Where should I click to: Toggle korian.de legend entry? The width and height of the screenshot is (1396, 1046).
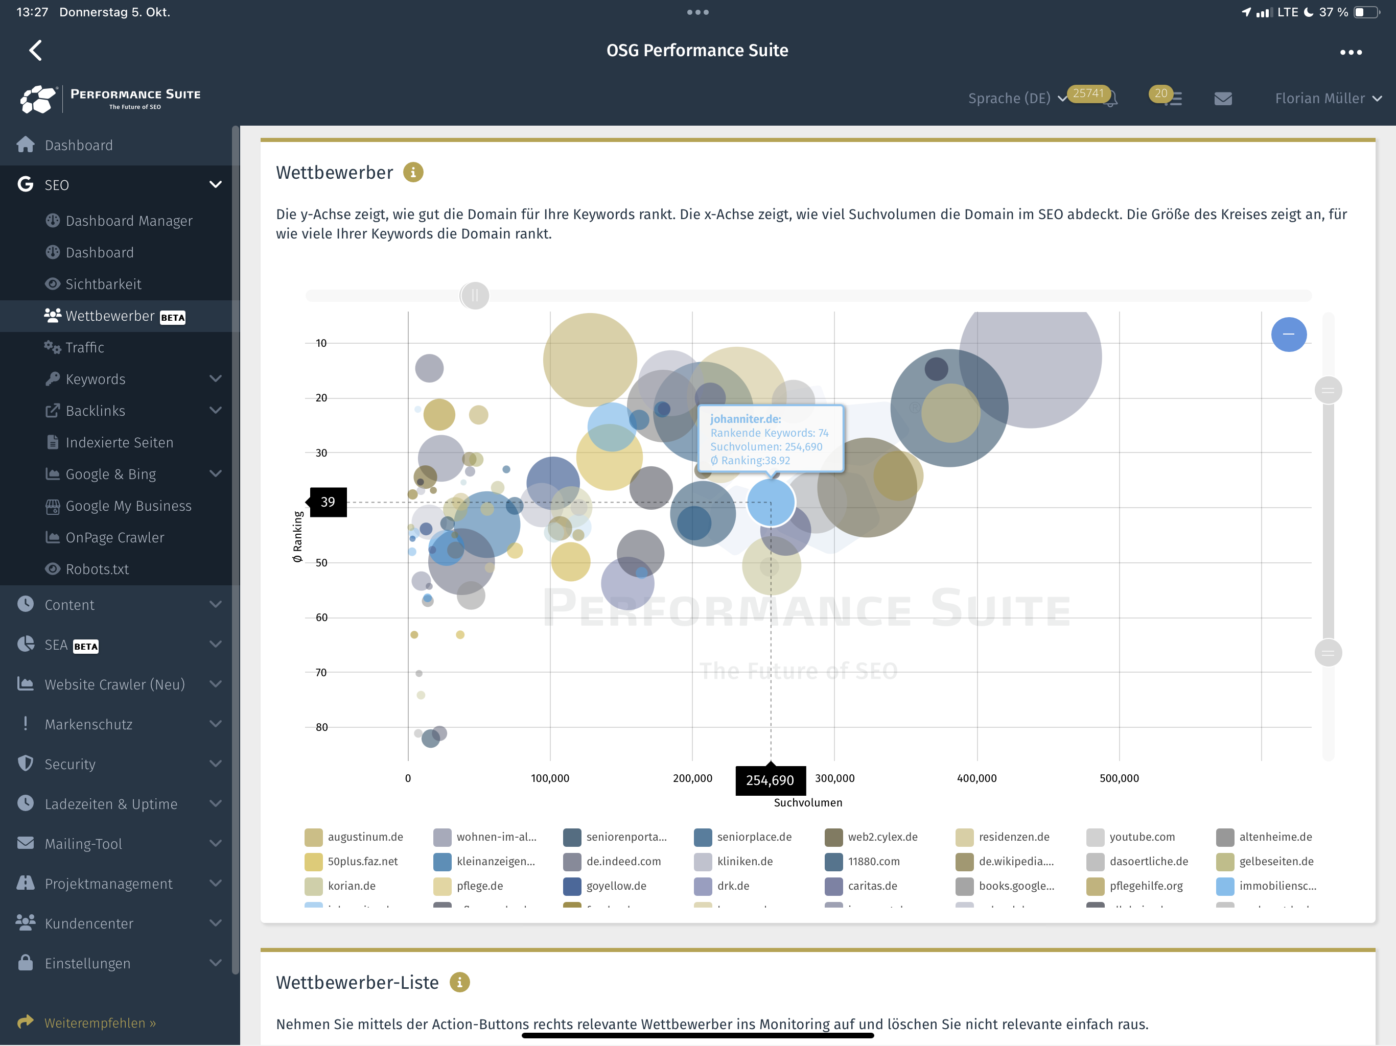[x=341, y=886]
